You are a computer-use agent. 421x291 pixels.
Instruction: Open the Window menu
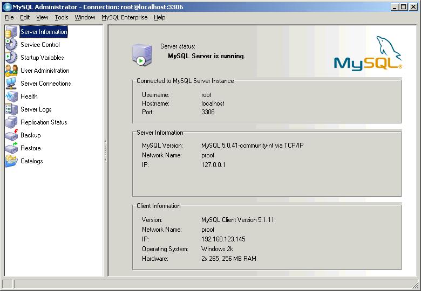pos(85,17)
